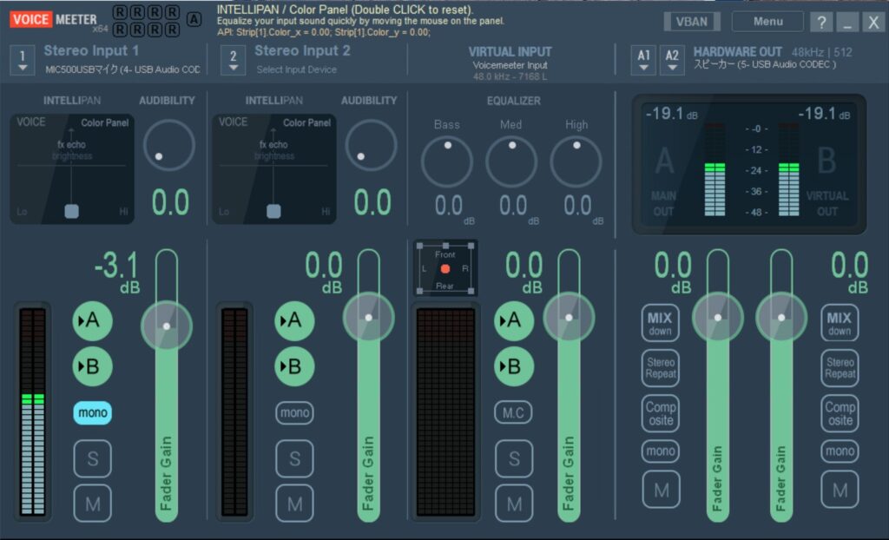Click the M.C button on Virtual Input
The image size is (889, 540).
coord(514,413)
